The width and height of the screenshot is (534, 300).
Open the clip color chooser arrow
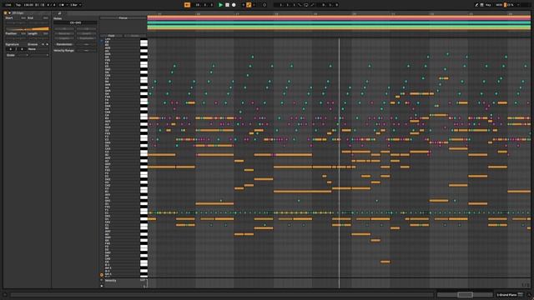click(x=9, y=13)
